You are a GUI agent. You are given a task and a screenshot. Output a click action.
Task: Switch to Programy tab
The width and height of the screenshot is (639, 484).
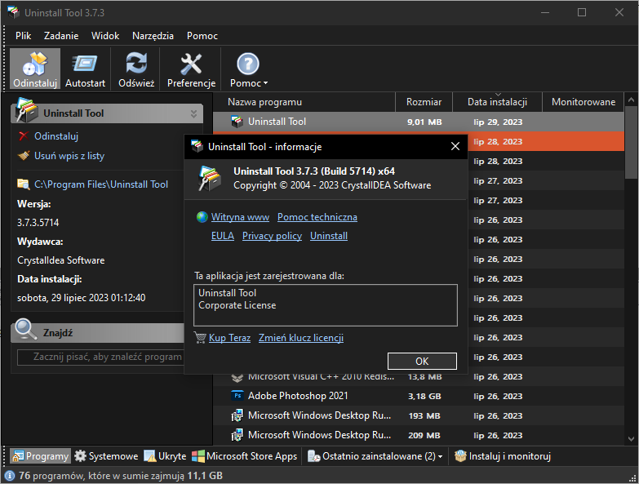[40, 456]
